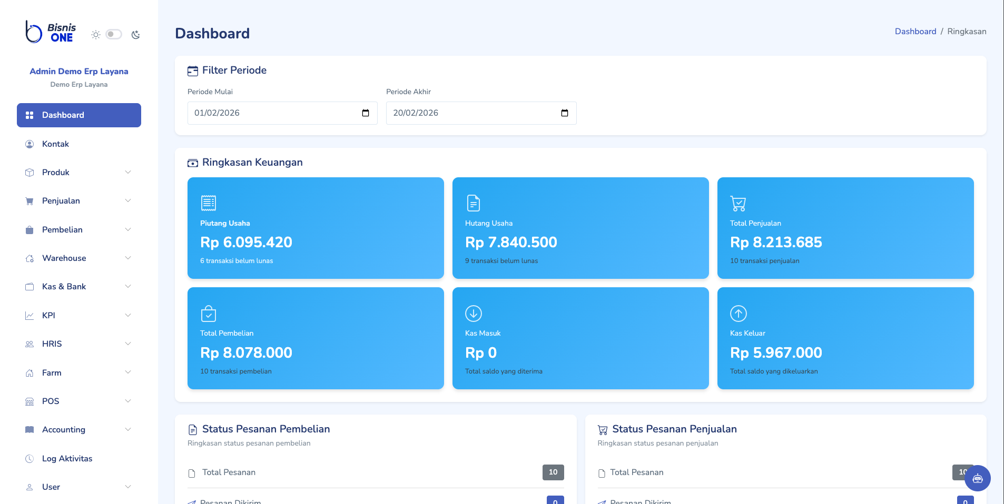This screenshot has width=1004, height=504.
Task: Open the Periode Mulai date picker
Action: pos(367,113)
